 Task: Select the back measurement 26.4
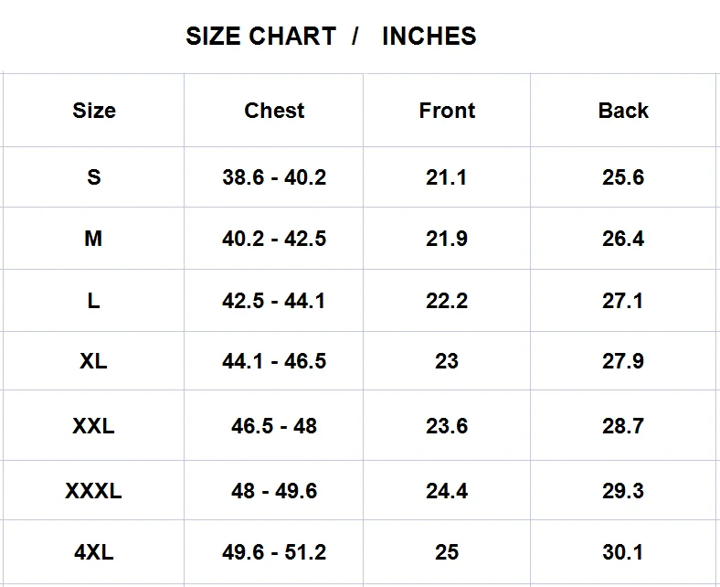623,239
